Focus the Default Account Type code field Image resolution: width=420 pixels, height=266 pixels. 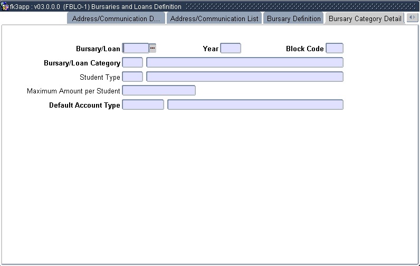point(143,104)
